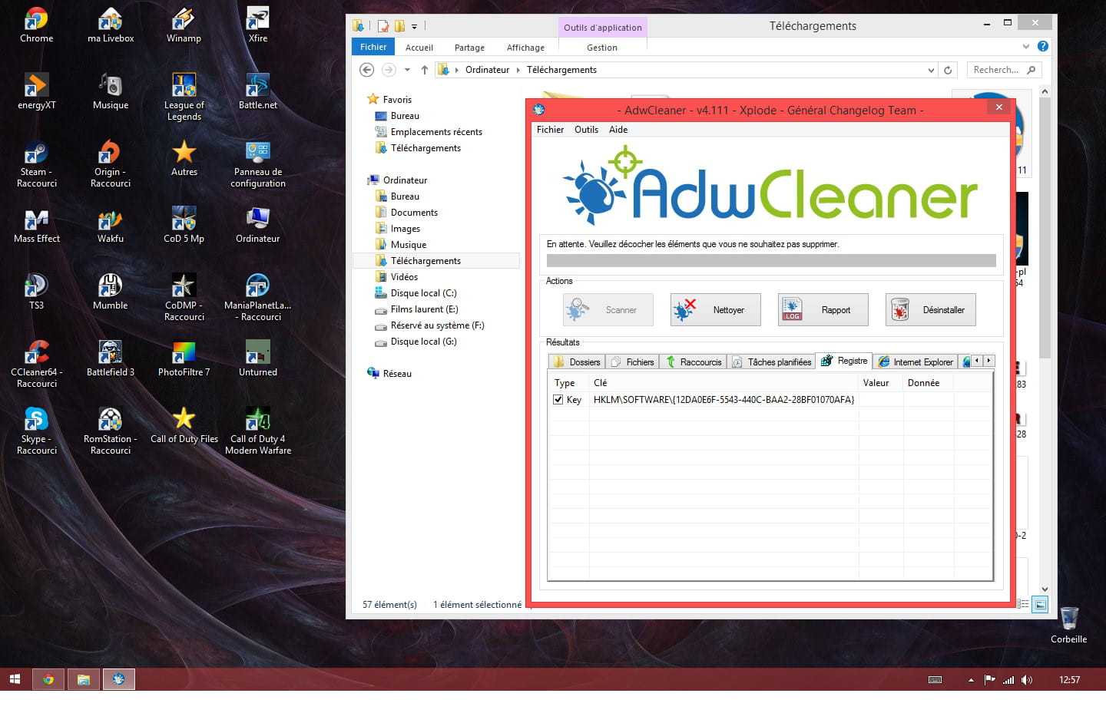Open the Xfire desktop shortcut
This screenshot has height=723, width=1106.
257,25
